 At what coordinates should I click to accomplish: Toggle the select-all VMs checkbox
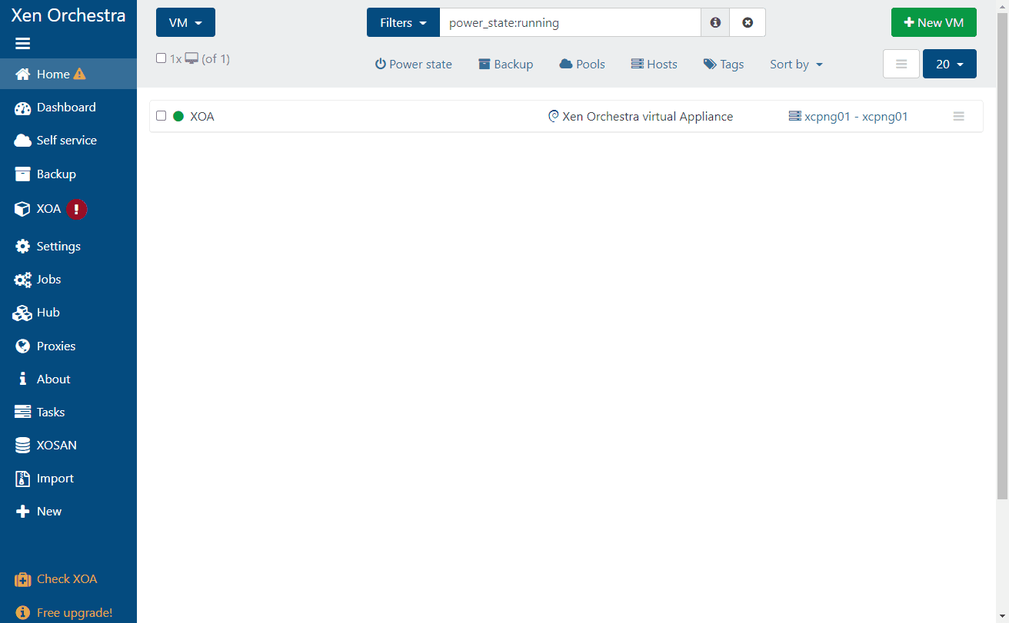point(161,58)
